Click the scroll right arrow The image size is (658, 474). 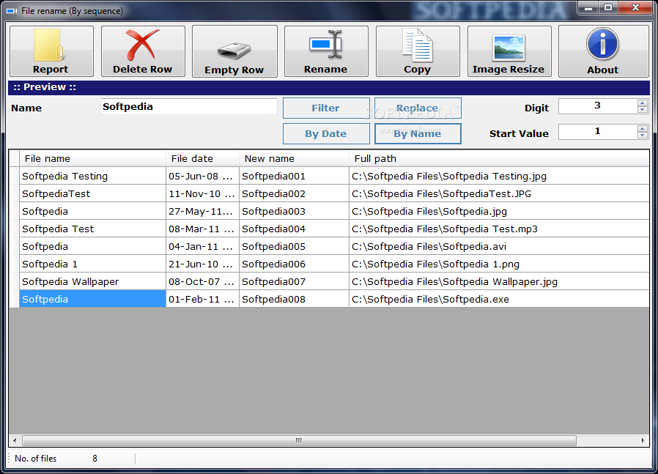point(643,440)
